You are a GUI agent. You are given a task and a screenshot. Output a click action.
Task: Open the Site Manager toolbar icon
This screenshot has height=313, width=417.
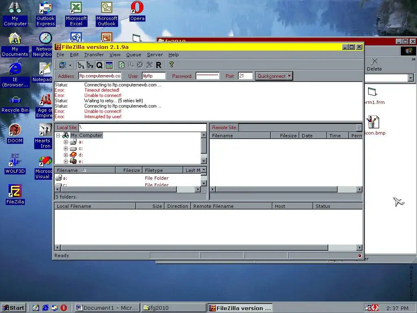(x=62, y=65)
